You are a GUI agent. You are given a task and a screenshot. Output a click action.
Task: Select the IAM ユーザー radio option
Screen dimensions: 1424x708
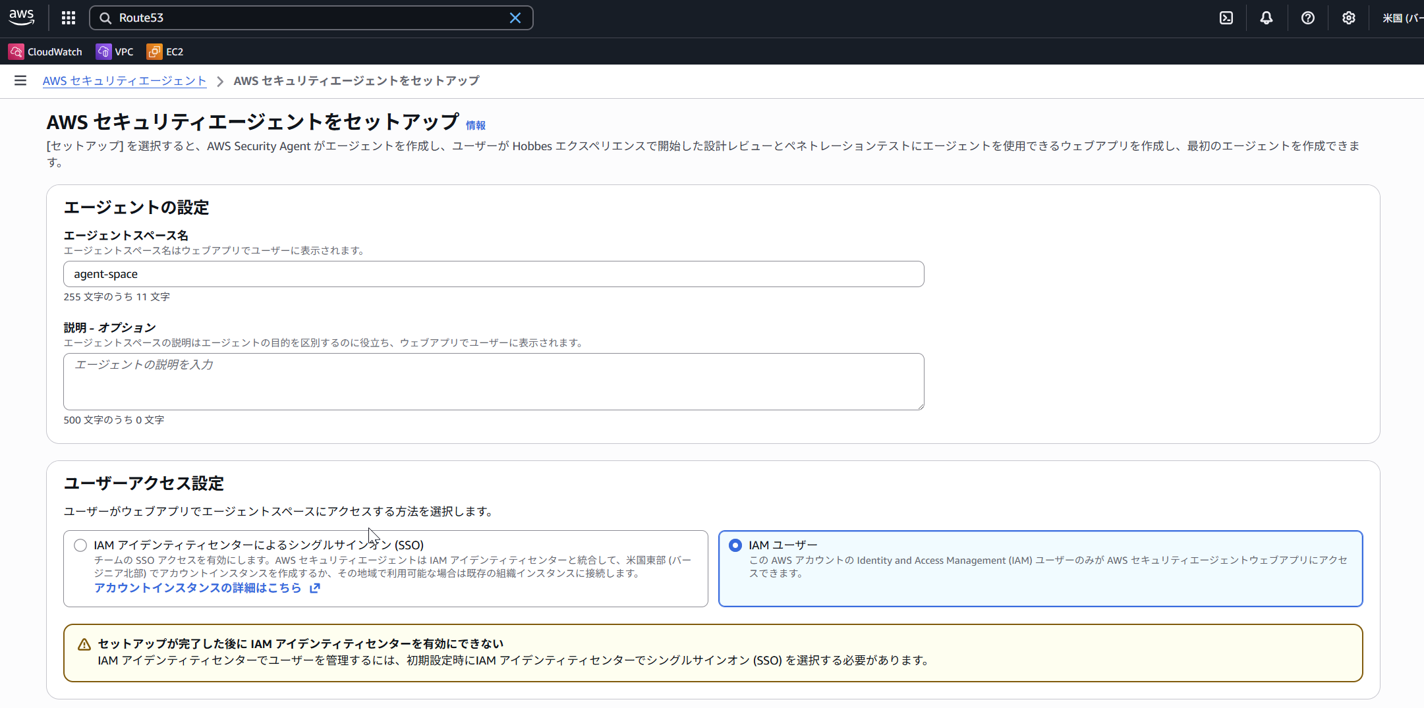735,545
